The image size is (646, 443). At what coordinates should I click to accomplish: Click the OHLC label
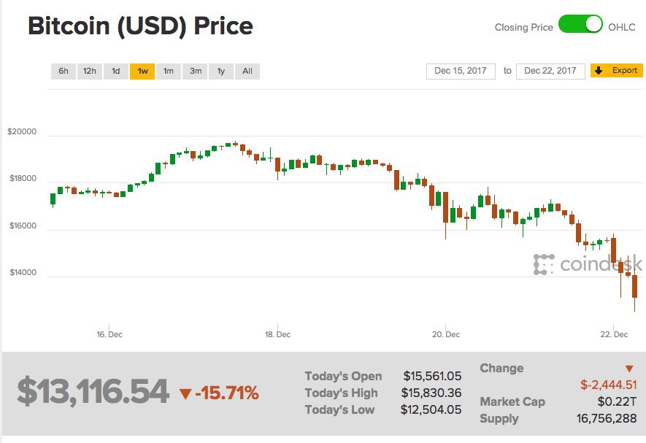pyautogui.click(x=622, y=27)
